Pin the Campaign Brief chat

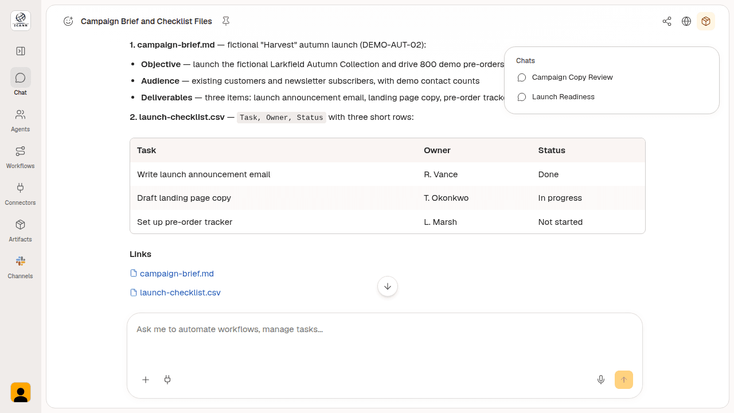coord(226,21)
